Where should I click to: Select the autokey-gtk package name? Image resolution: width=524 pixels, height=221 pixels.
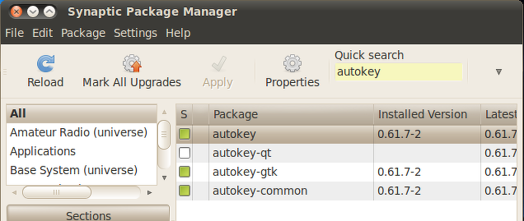pyautogui.click(x=245, y=172)
